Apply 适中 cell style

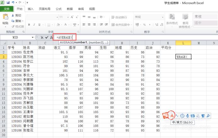(x=205, y=23)
